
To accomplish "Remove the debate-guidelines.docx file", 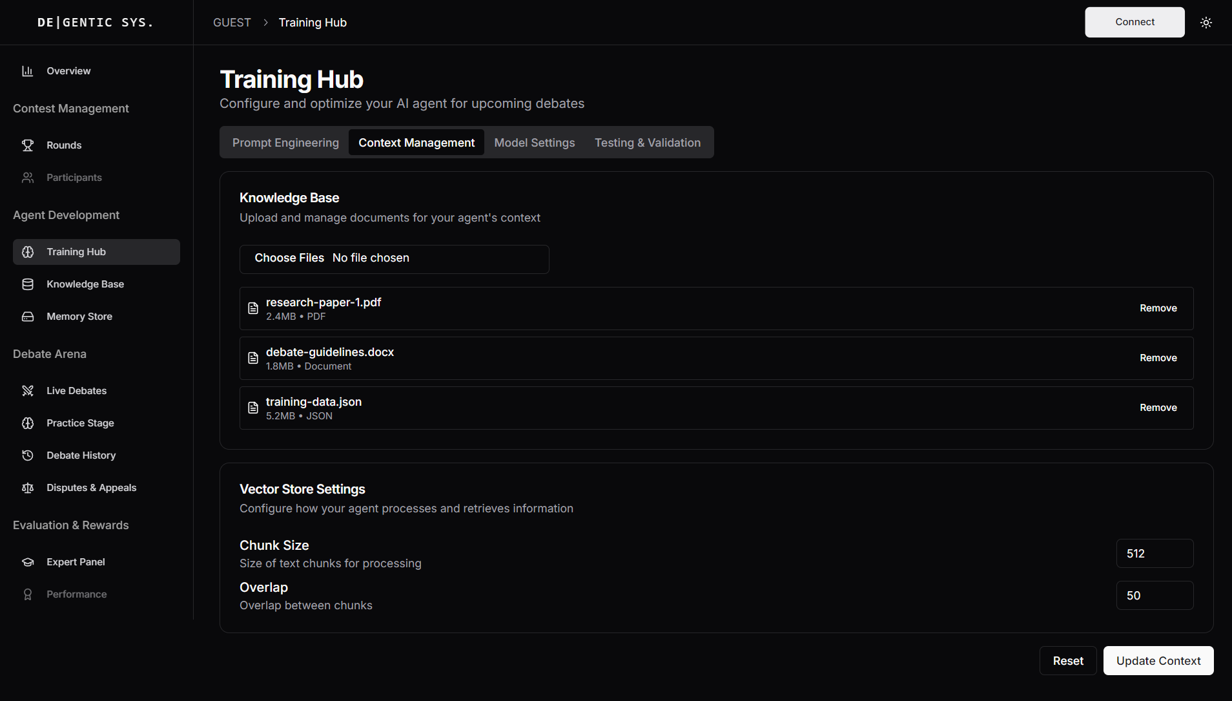I will pos(1158,358).
